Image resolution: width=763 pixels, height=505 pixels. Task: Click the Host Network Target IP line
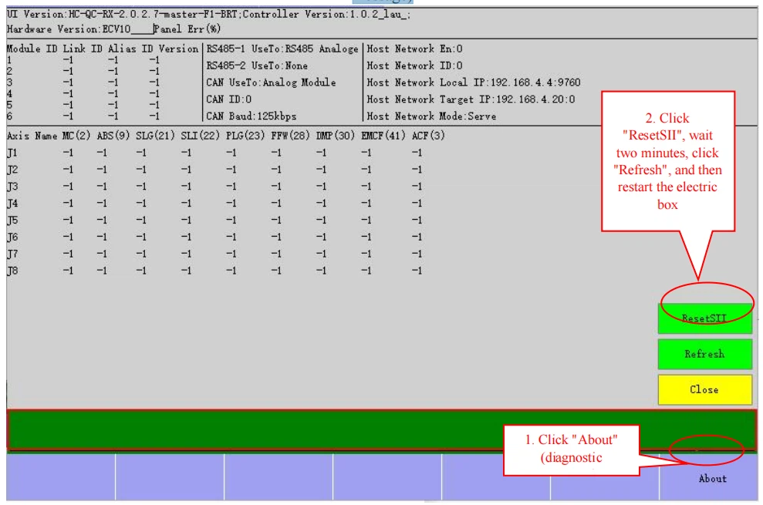[x=471, y=99]
